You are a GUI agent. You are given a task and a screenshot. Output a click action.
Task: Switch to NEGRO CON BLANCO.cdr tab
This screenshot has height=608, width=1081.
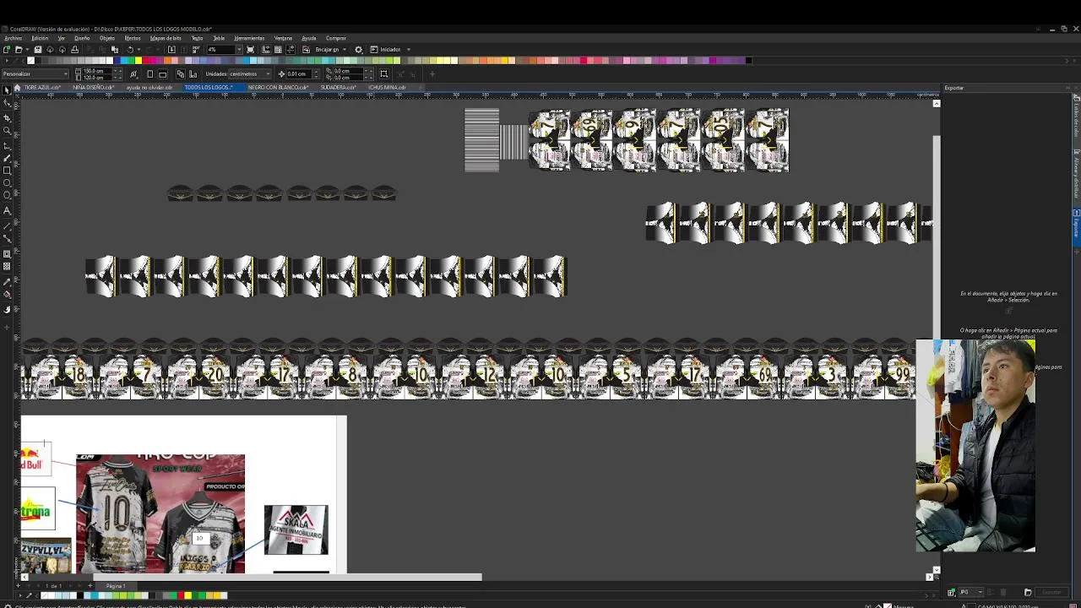point(278,87)
